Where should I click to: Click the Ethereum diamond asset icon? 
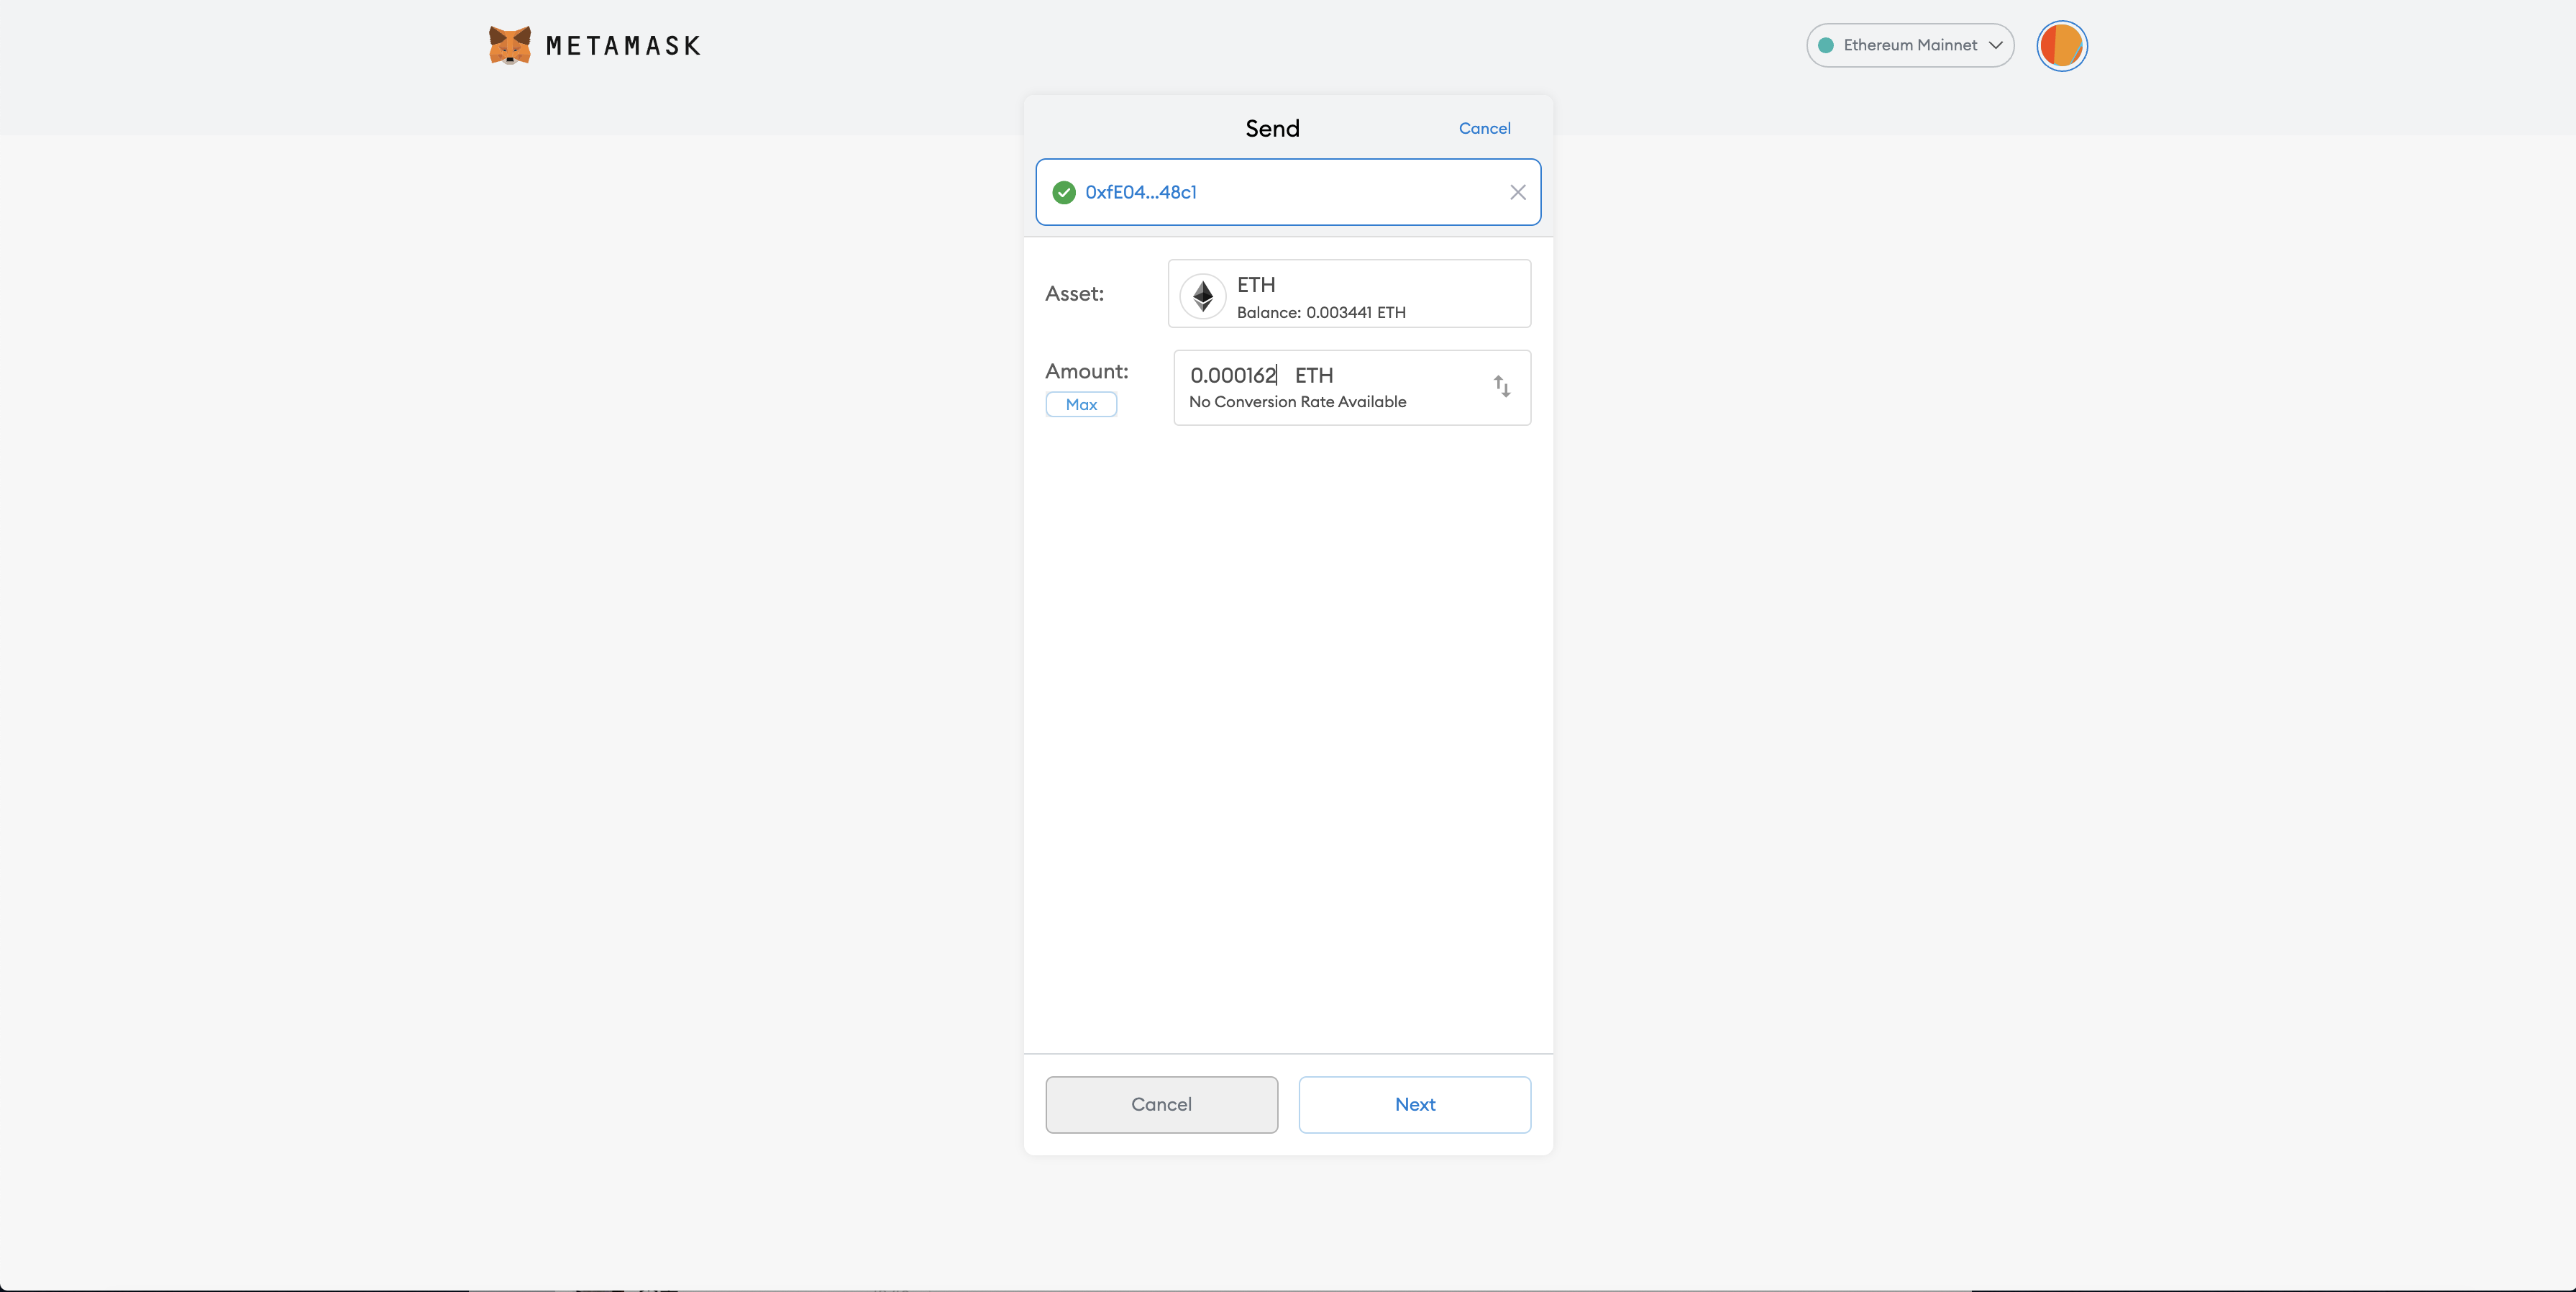click(1203, 295)
